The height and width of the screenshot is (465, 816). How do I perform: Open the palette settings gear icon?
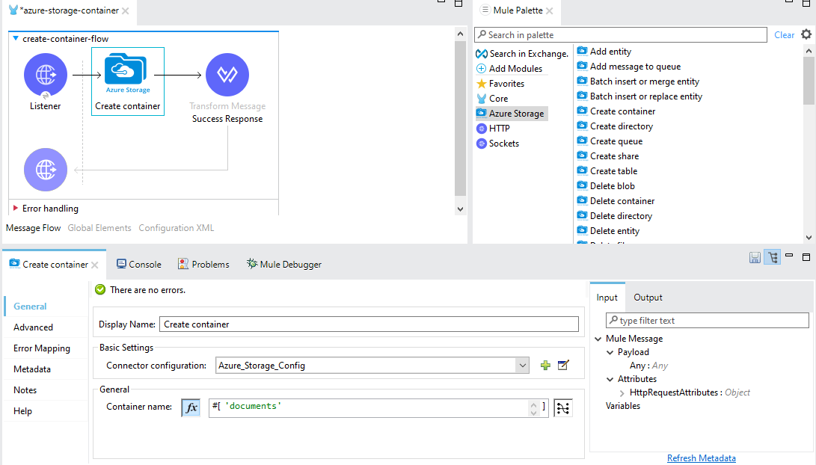806,34
